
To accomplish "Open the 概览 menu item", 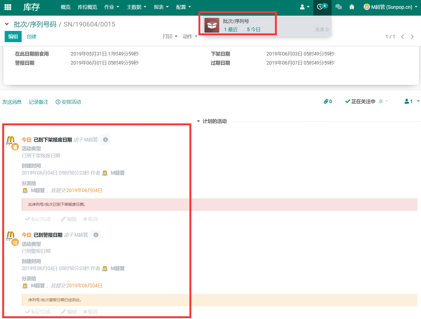I will tap(66, 7).
